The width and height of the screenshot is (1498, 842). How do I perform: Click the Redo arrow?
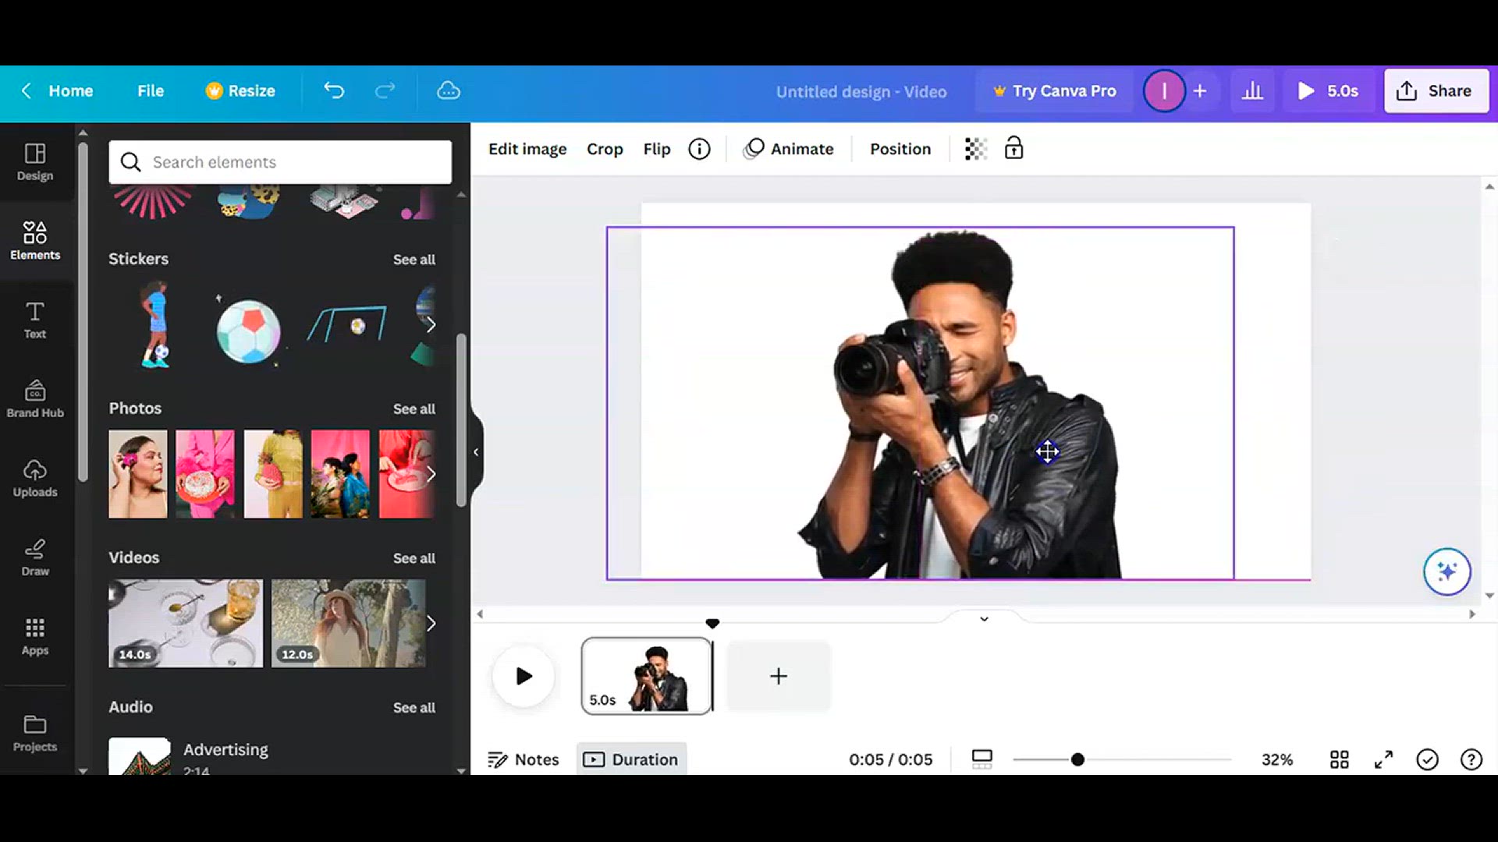pos(385,91)
